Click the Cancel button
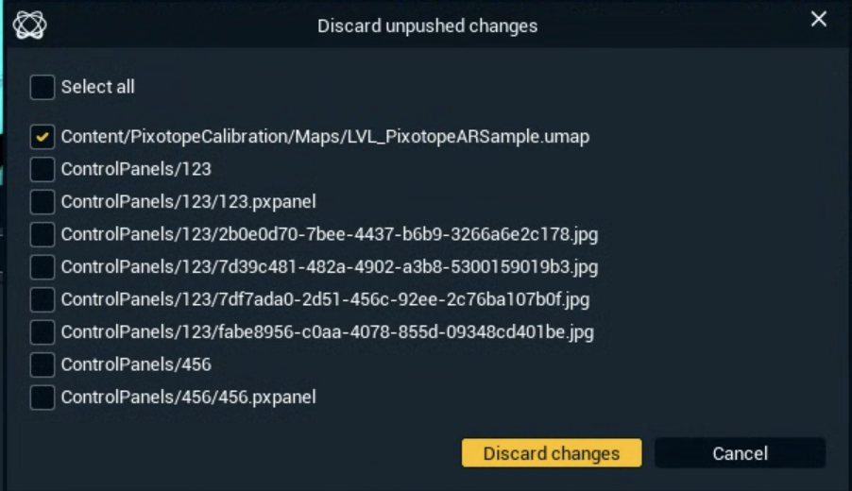 (740, 453)
